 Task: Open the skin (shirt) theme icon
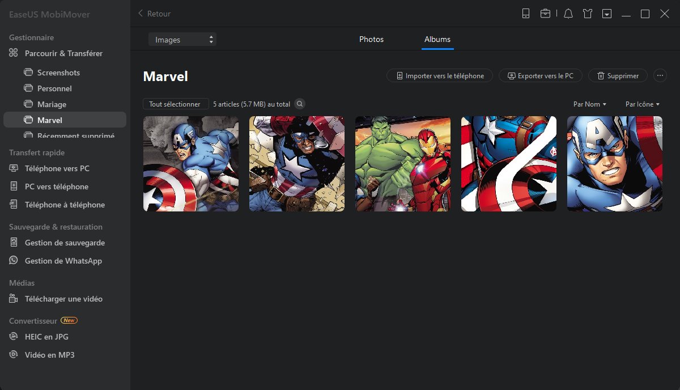tap(588, 14)
